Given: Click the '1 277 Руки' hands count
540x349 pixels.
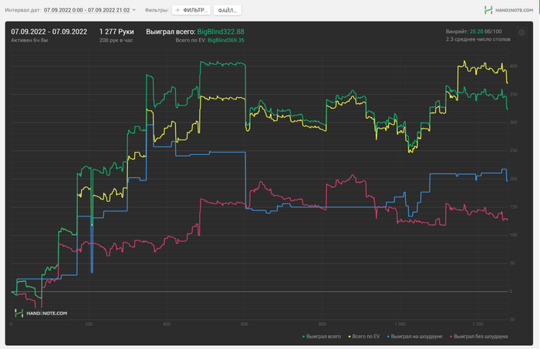Looking at the screenshot, I should click(x=116, y=32).
